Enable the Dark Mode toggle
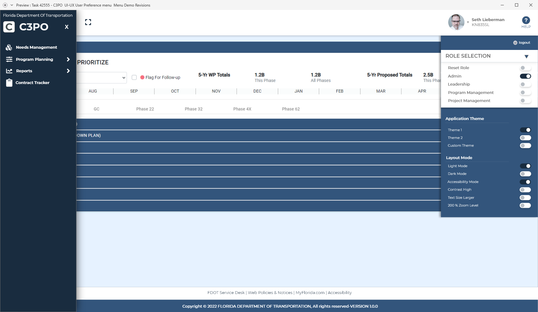The width and height of the screenshot is (538, 312). pyautogui.click(x=525, y=174)
